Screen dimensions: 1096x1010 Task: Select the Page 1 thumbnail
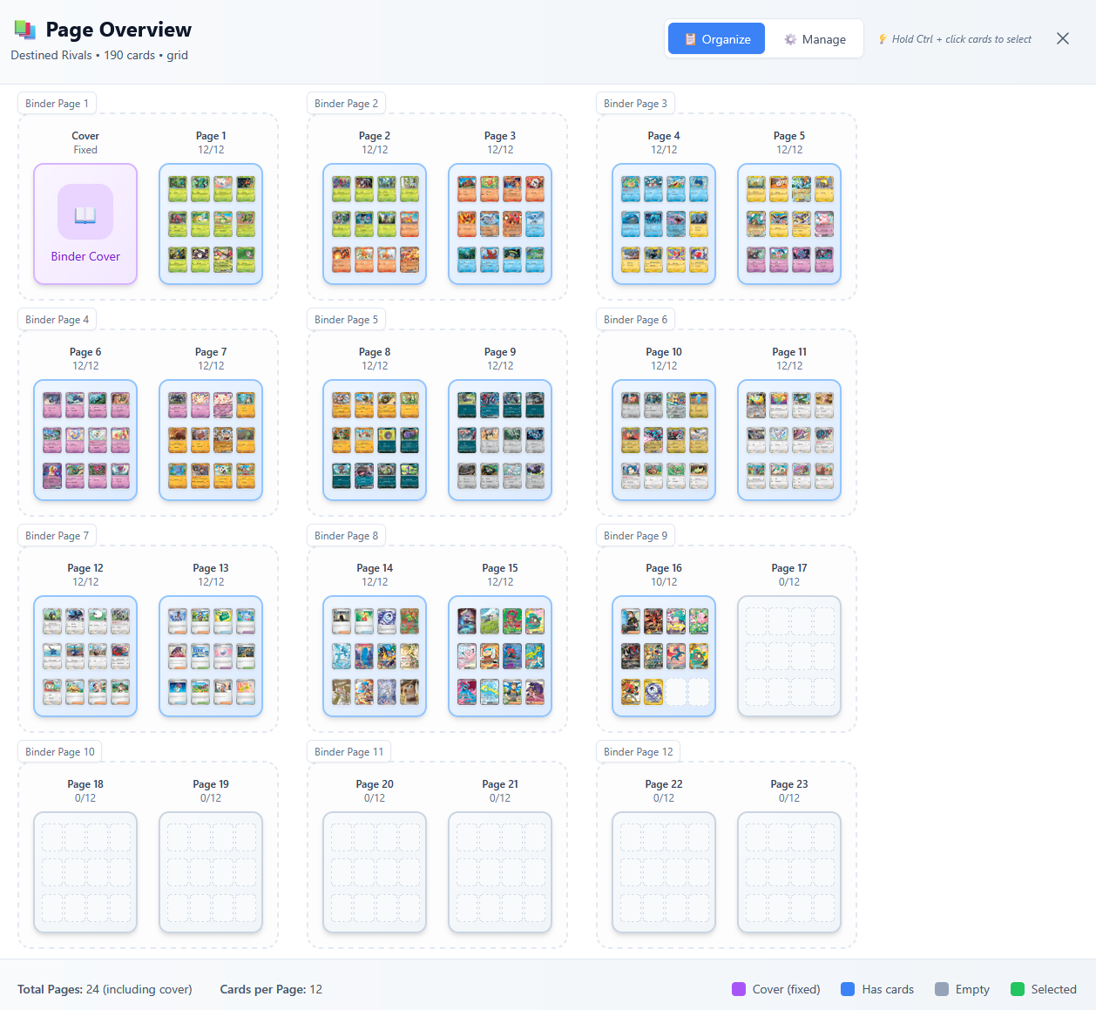pos(211,224)
